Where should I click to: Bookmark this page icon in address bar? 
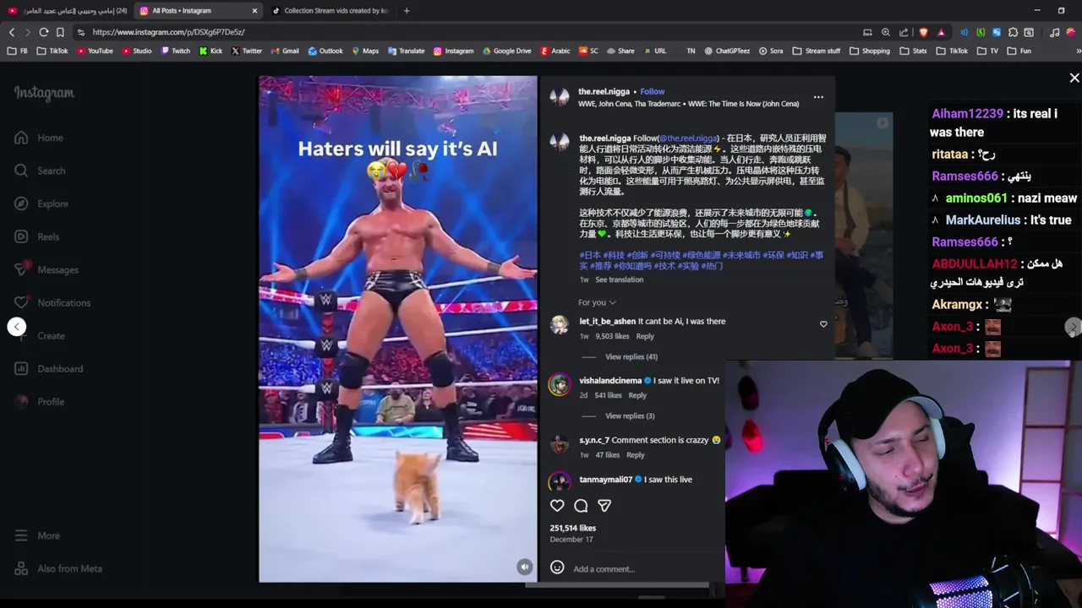pyautogui.click(x=60, y=32)
